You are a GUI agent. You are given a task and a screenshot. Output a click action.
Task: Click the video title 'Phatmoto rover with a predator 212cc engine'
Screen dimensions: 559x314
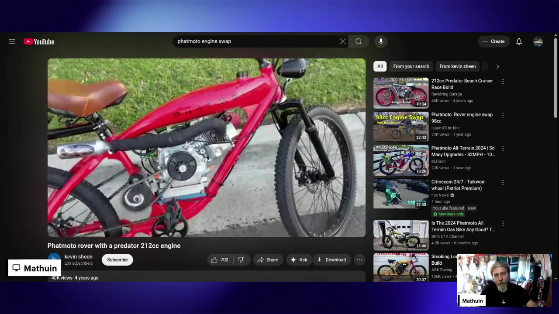(x=114, y=246)
